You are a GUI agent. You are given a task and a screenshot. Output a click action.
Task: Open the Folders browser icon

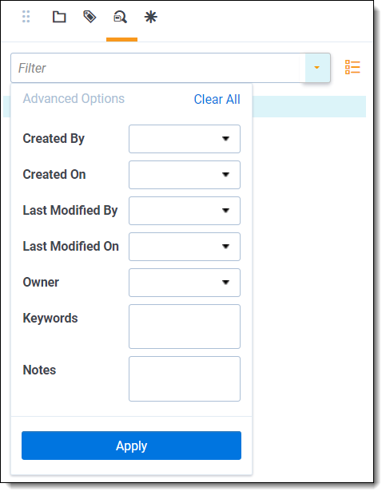(x=59, y=17)
